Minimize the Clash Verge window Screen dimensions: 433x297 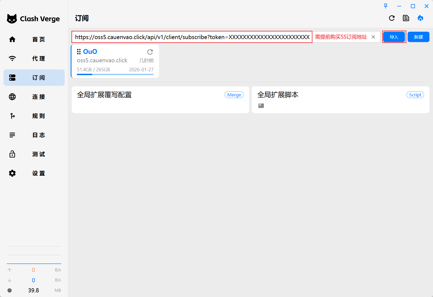(399, 6)
